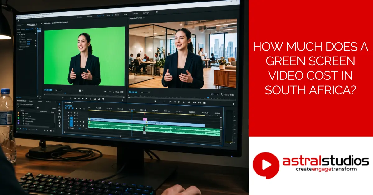The width and height of the screenshot is (373, 195).
Task: Open settings wrench in Composited Footage monitor
Action: click(x=222, y=94)
